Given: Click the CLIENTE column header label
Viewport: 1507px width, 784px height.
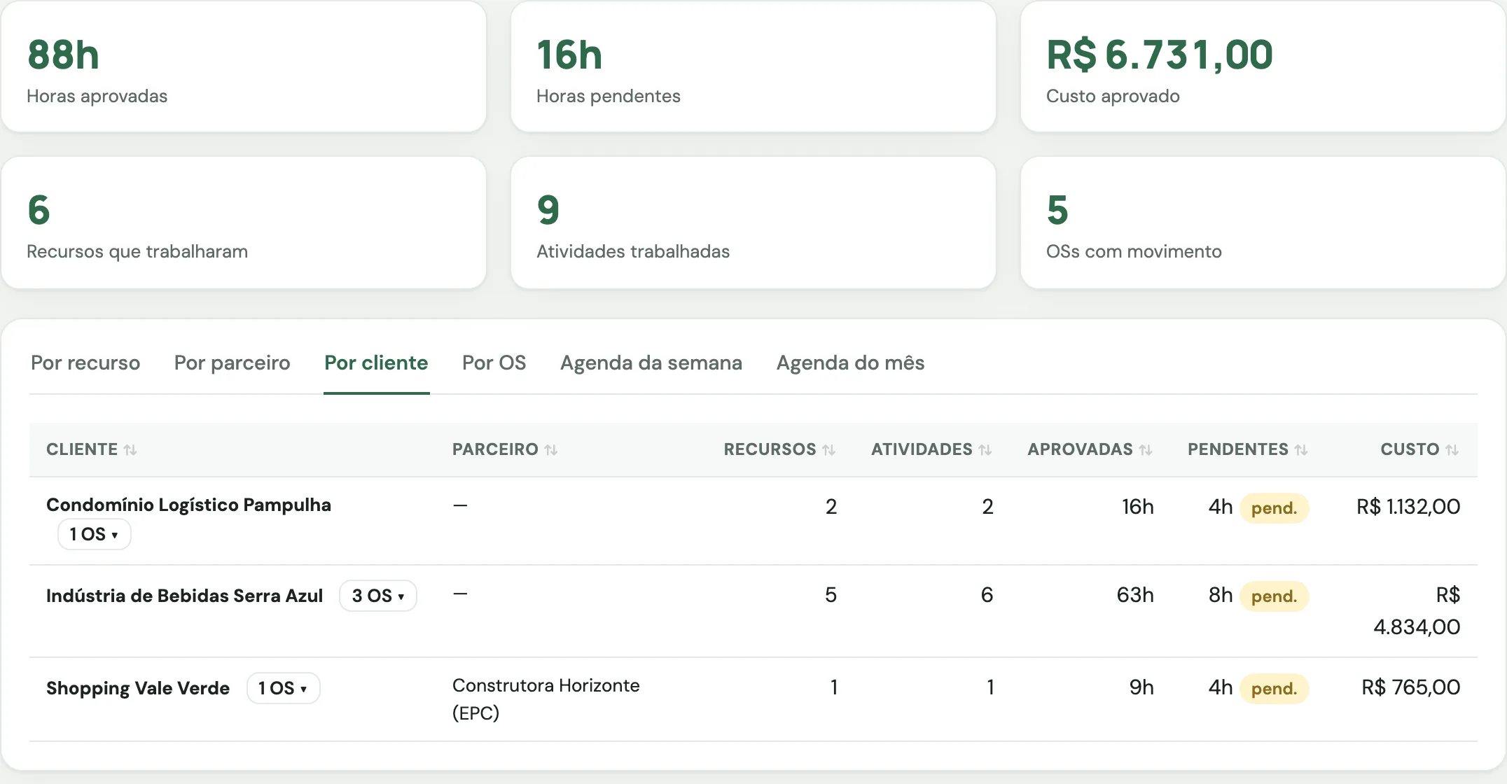Looking at the screenshot, I should (82, 449).
